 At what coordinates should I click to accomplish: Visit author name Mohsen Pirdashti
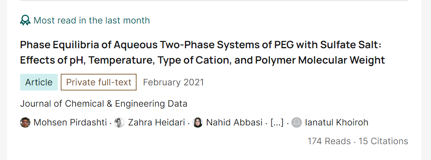coord(70,122)
